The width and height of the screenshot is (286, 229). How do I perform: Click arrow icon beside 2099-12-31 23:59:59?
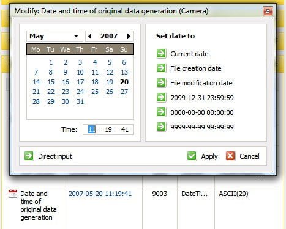(161, 98)
